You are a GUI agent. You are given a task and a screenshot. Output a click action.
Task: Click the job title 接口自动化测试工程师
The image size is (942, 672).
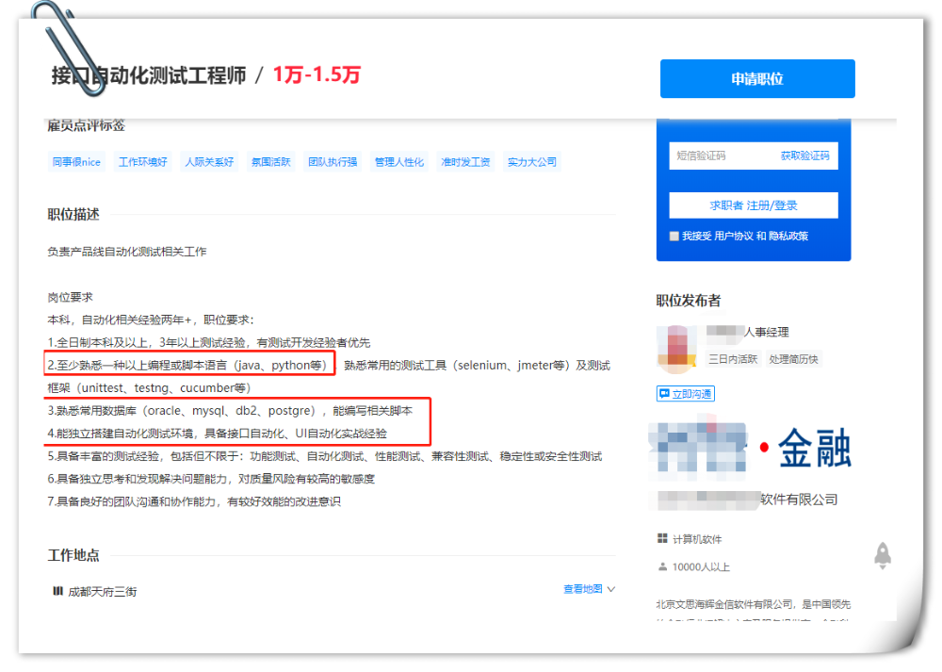[149, 75]
